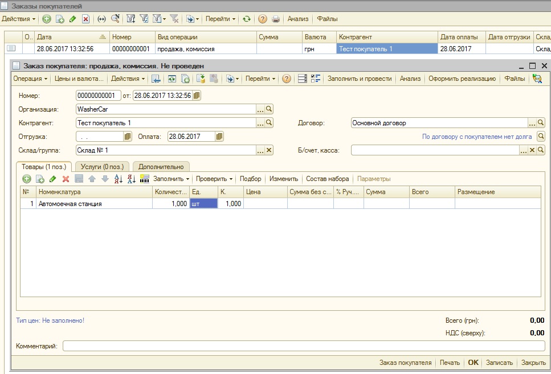Add a row with the green plus in Товары toolbar
This screenshot has width=551, height=374.
pos(26,179)
